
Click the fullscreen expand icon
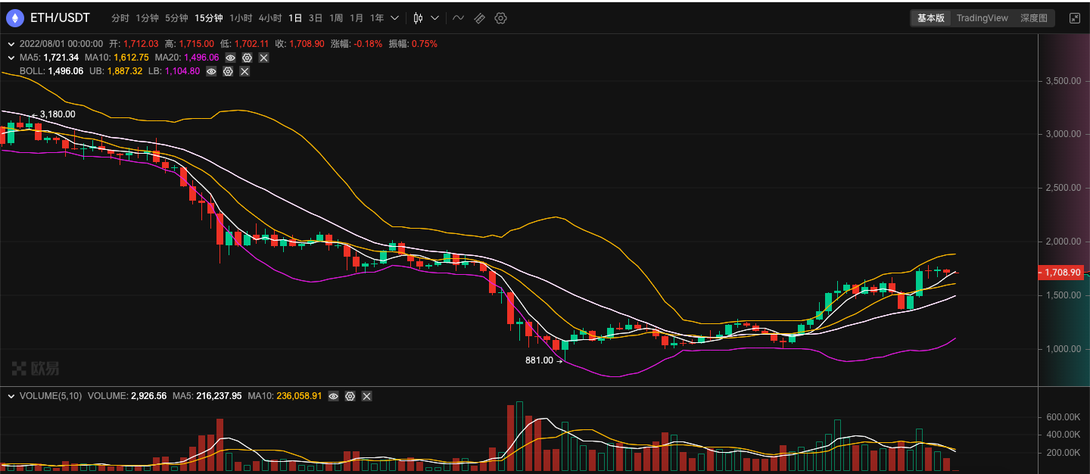1074,18
